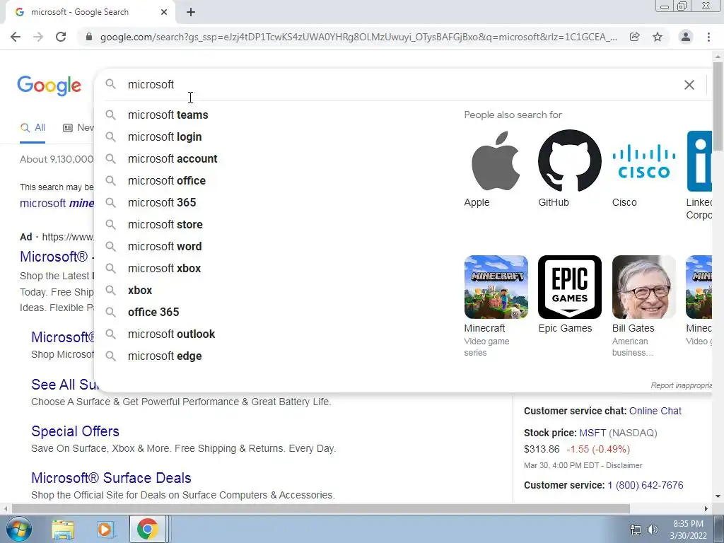
Task: Click the Disclaimer link under stock price
Action: pos(624,465)
